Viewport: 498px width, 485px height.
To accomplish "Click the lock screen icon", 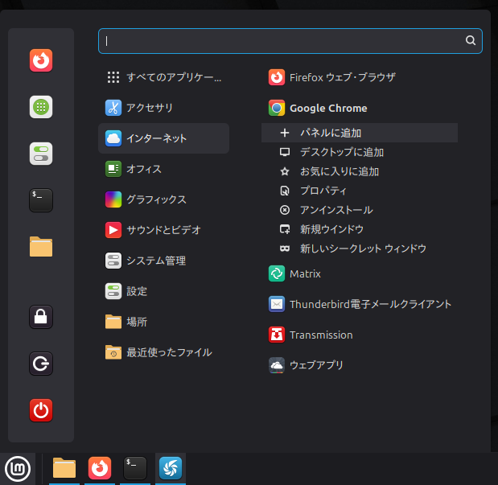I will 41,317.
